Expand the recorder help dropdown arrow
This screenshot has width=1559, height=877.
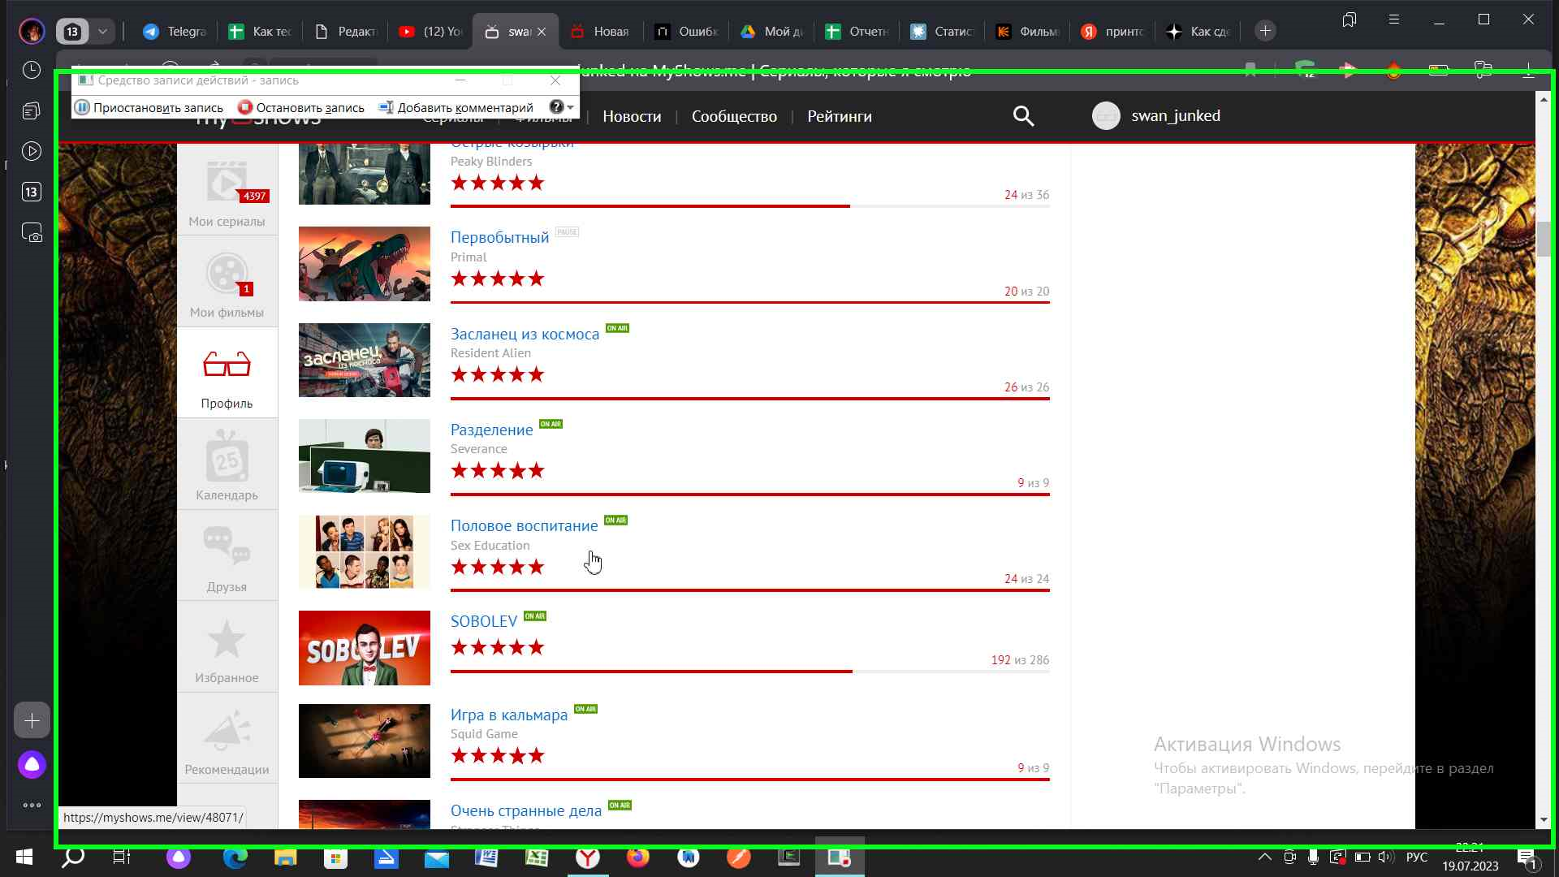coord(571,107)
